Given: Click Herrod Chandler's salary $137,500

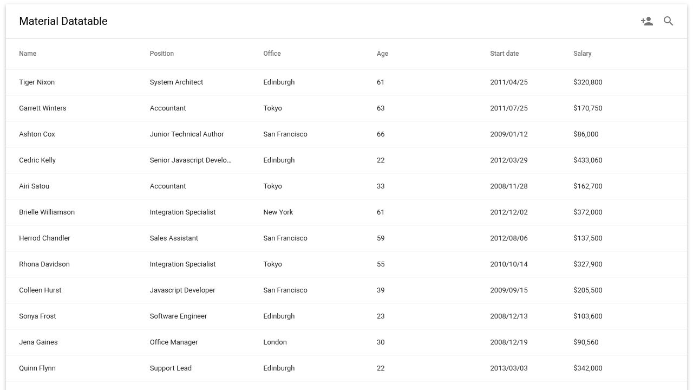Looking at the screenshot, I should 588,238.
